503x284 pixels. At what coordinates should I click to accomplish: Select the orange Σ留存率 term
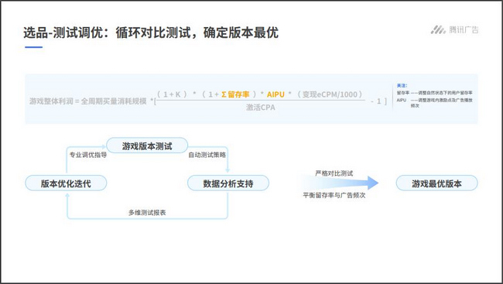click(235, 94)
